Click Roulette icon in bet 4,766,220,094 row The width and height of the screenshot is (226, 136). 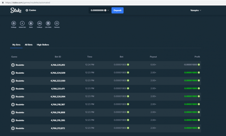coord(13,97)
